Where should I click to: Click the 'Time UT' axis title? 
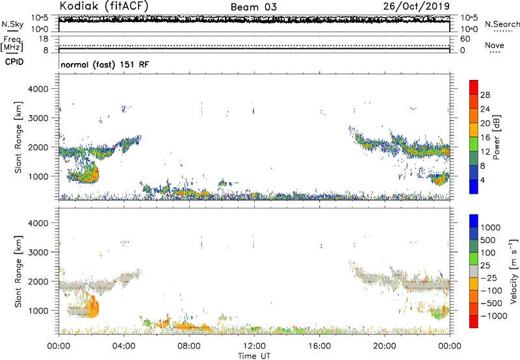pyautogui.click(x=254, y=356)
